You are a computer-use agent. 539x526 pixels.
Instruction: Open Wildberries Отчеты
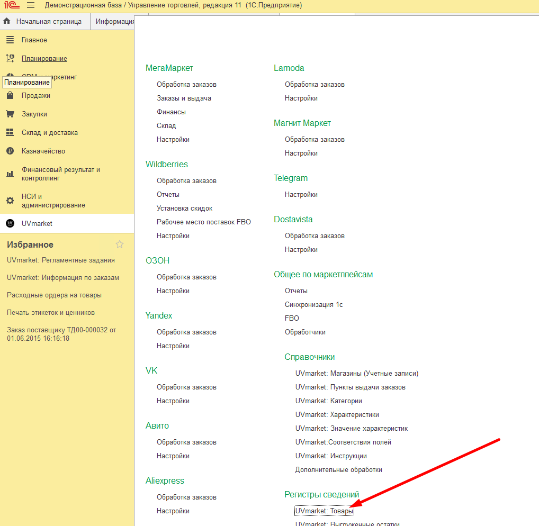point(168,194)
